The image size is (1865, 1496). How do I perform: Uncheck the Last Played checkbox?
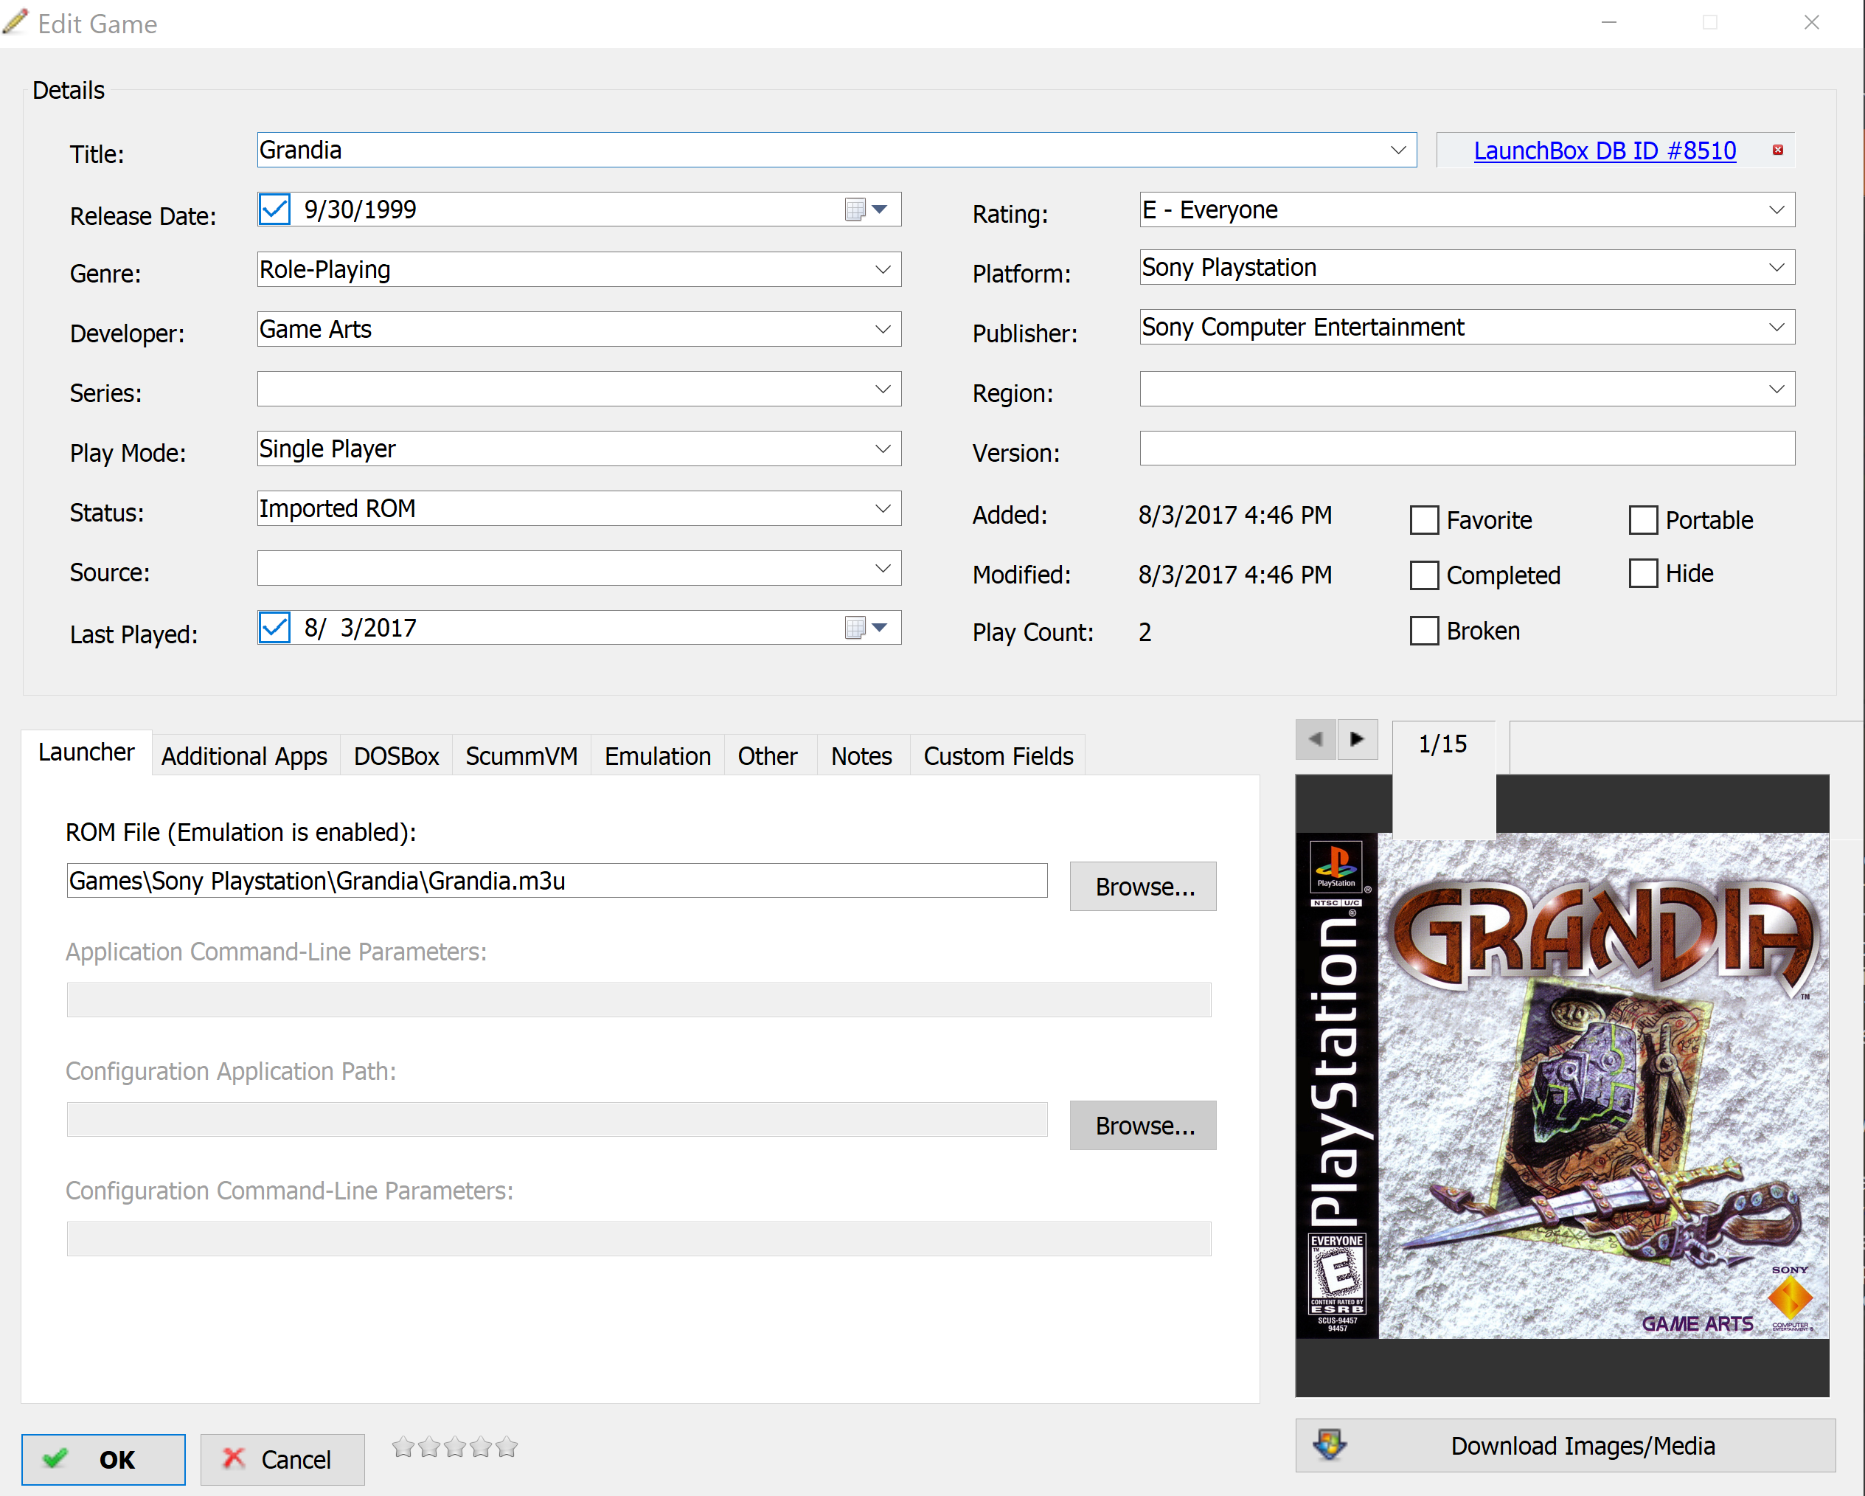pos(274,627)
